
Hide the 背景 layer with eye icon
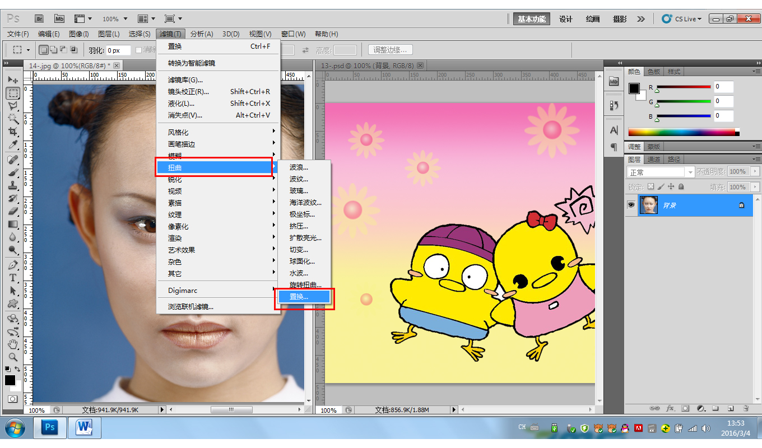(x=631, y=206)
